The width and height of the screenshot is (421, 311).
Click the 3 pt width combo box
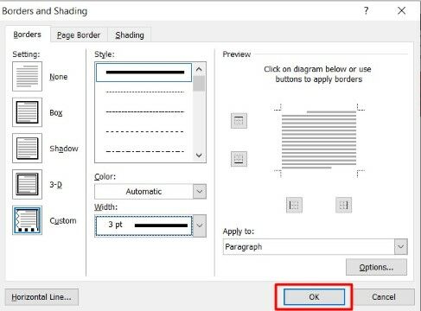(150, 225)
